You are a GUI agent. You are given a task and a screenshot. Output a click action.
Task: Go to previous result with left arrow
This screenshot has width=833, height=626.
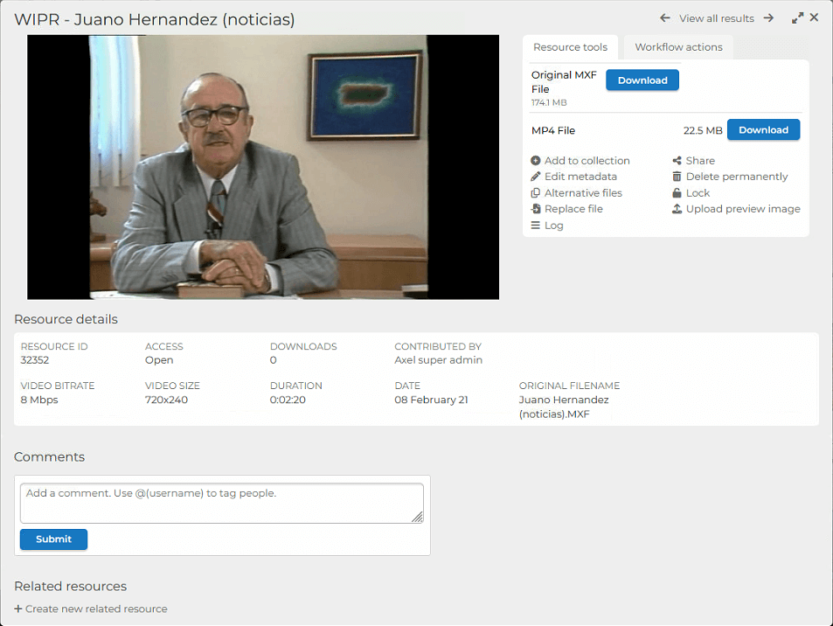665,18
